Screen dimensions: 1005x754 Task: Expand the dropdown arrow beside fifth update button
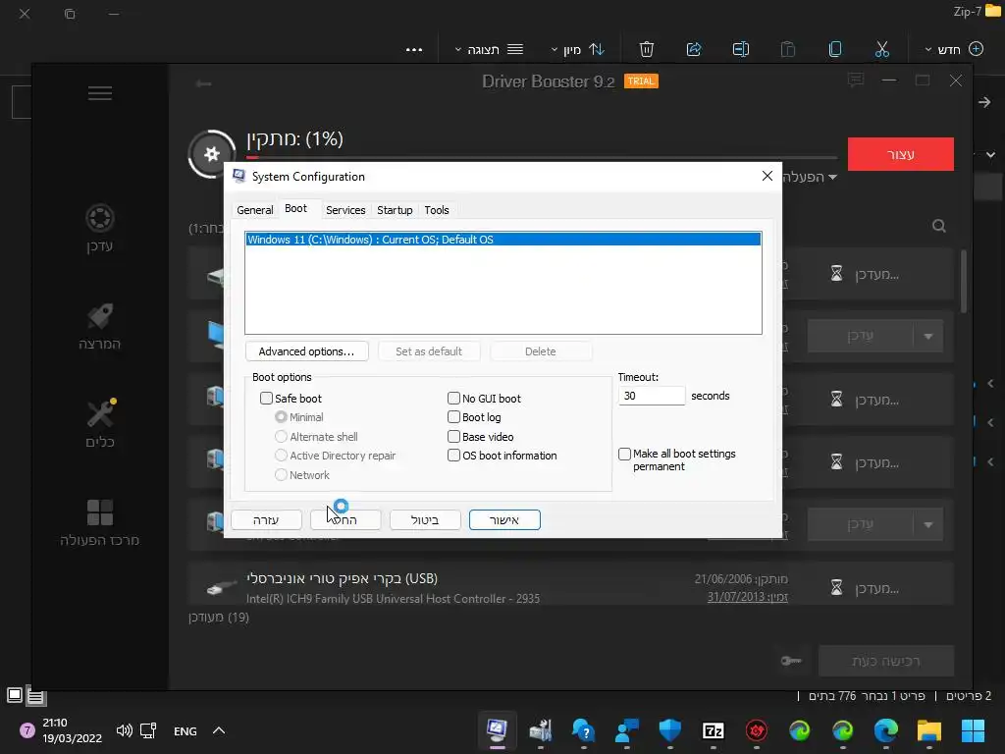928,524
